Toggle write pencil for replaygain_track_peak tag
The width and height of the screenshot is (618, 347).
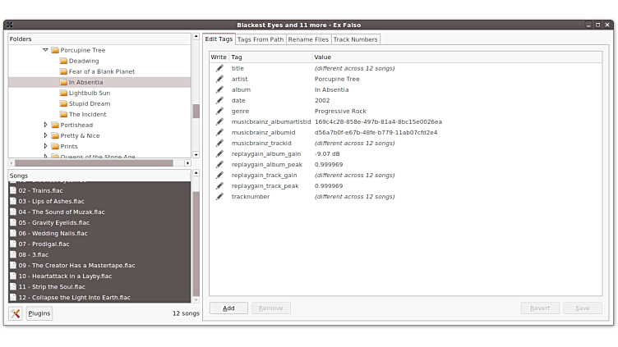pyautogui.click(x=219, y=185)
